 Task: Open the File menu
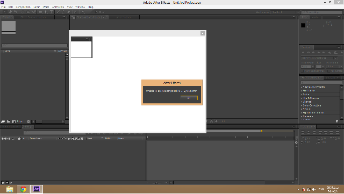coord(4,7)
